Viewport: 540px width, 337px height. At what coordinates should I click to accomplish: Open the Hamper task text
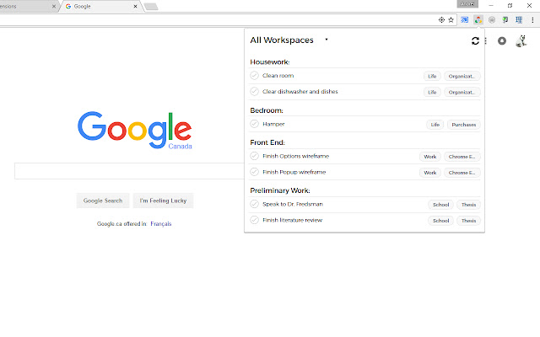[x=273, y=124]
